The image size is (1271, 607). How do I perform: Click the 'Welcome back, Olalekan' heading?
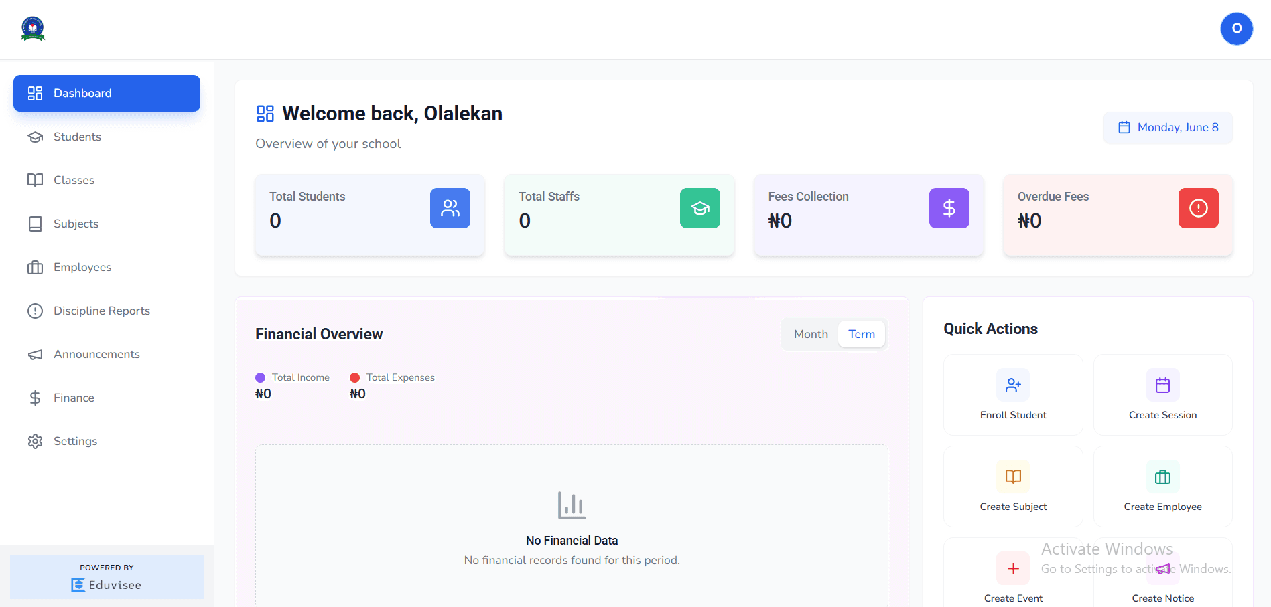tap(392, 114)
